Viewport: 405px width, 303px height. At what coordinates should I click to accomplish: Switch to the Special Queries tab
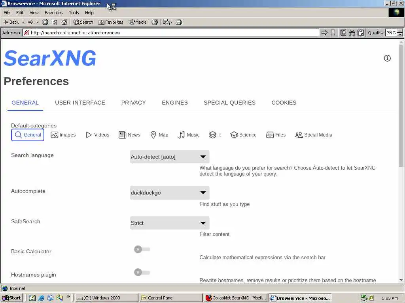(x=230, y=103)
